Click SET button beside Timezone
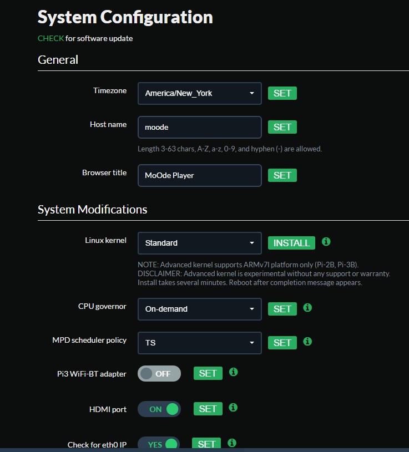Image resolution: width=409 pixels, height=452 pixels. [x=282, y=93]
